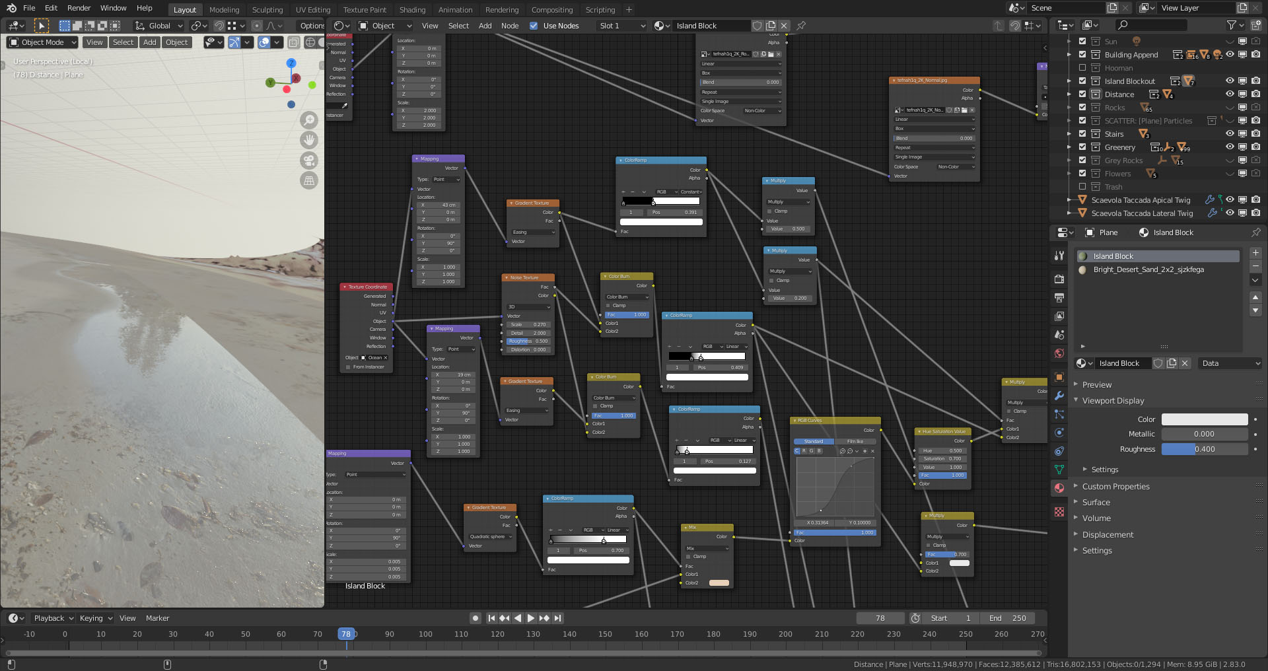Hide Scaevola Taccada Lateral Twig eye
This screenshot has height=671, width=1268.
[x=1230, y=213]
